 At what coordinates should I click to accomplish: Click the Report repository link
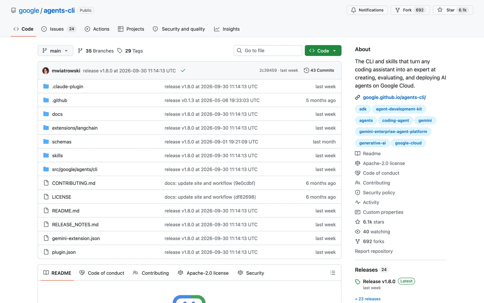pos(374,251)
